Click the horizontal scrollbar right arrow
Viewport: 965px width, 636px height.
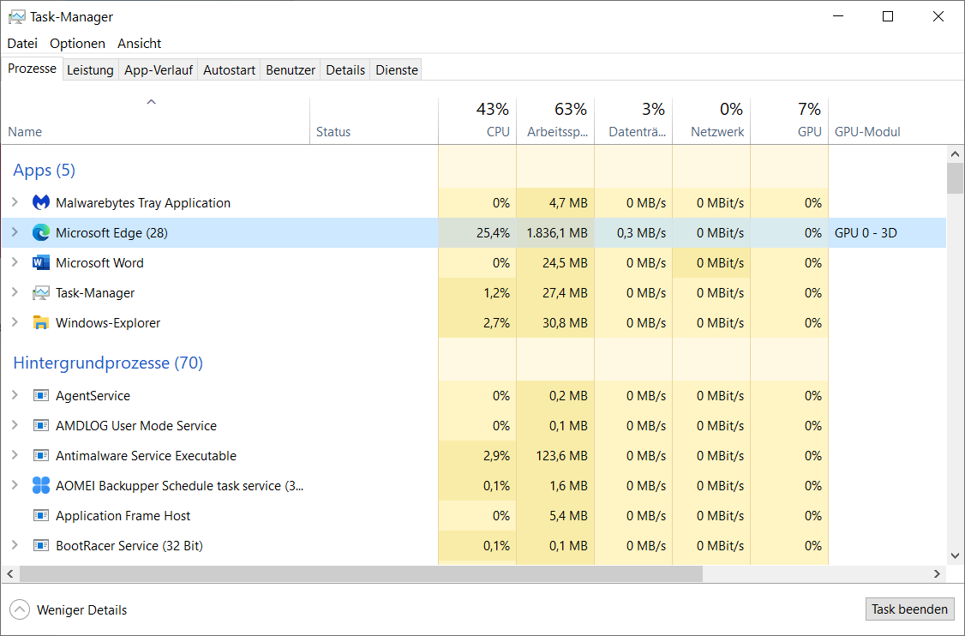pos(937,573)
